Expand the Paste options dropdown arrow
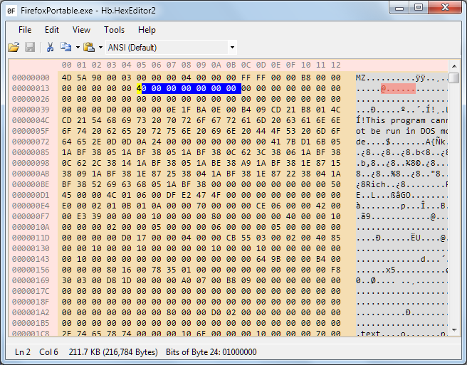This screenshot has height=365, width=467. click(x=100, y=48)
